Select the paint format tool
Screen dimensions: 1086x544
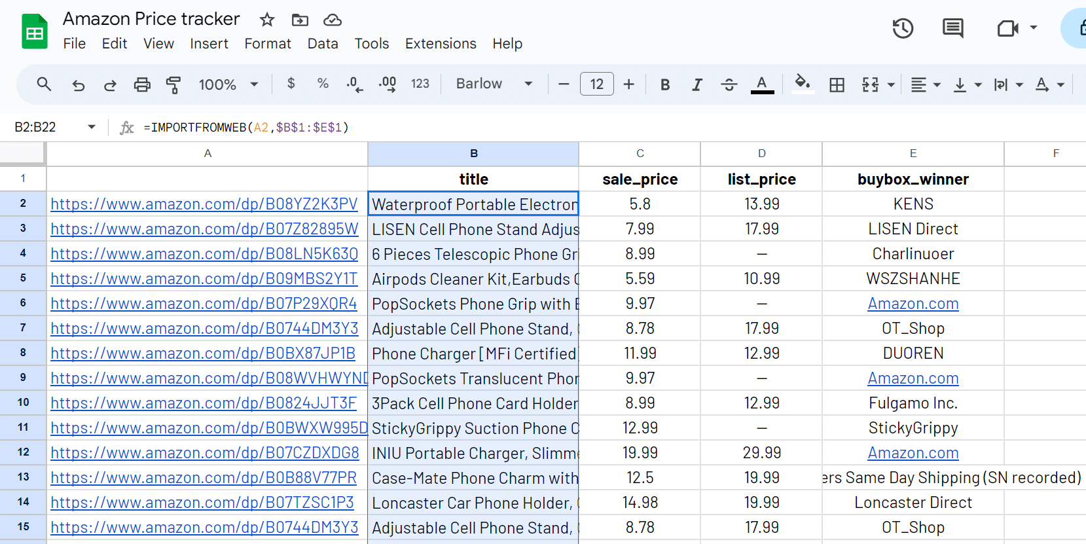[x=173, y=84]
